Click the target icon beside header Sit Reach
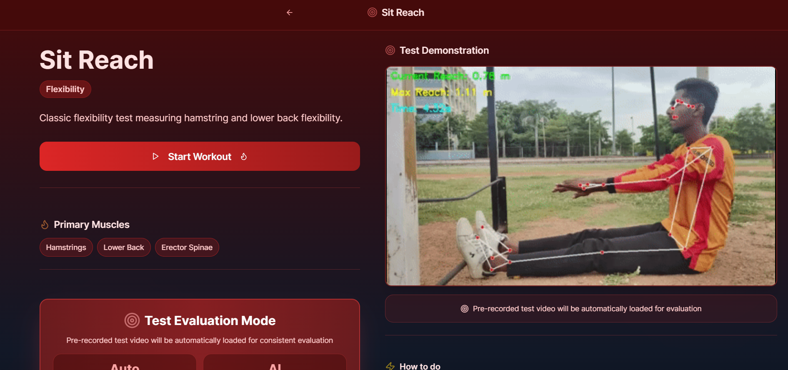 pos(372,12)
